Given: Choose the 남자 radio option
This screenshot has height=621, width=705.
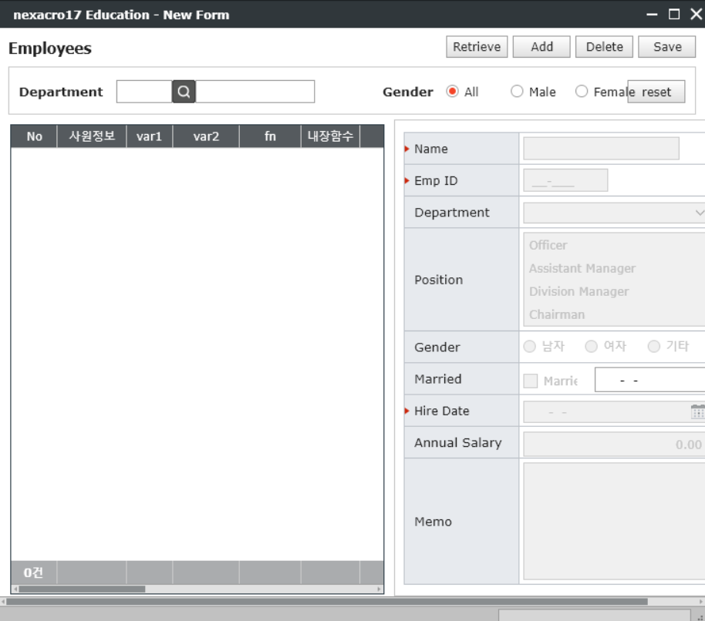Looking at the screenshot, I should coord(530,346).
